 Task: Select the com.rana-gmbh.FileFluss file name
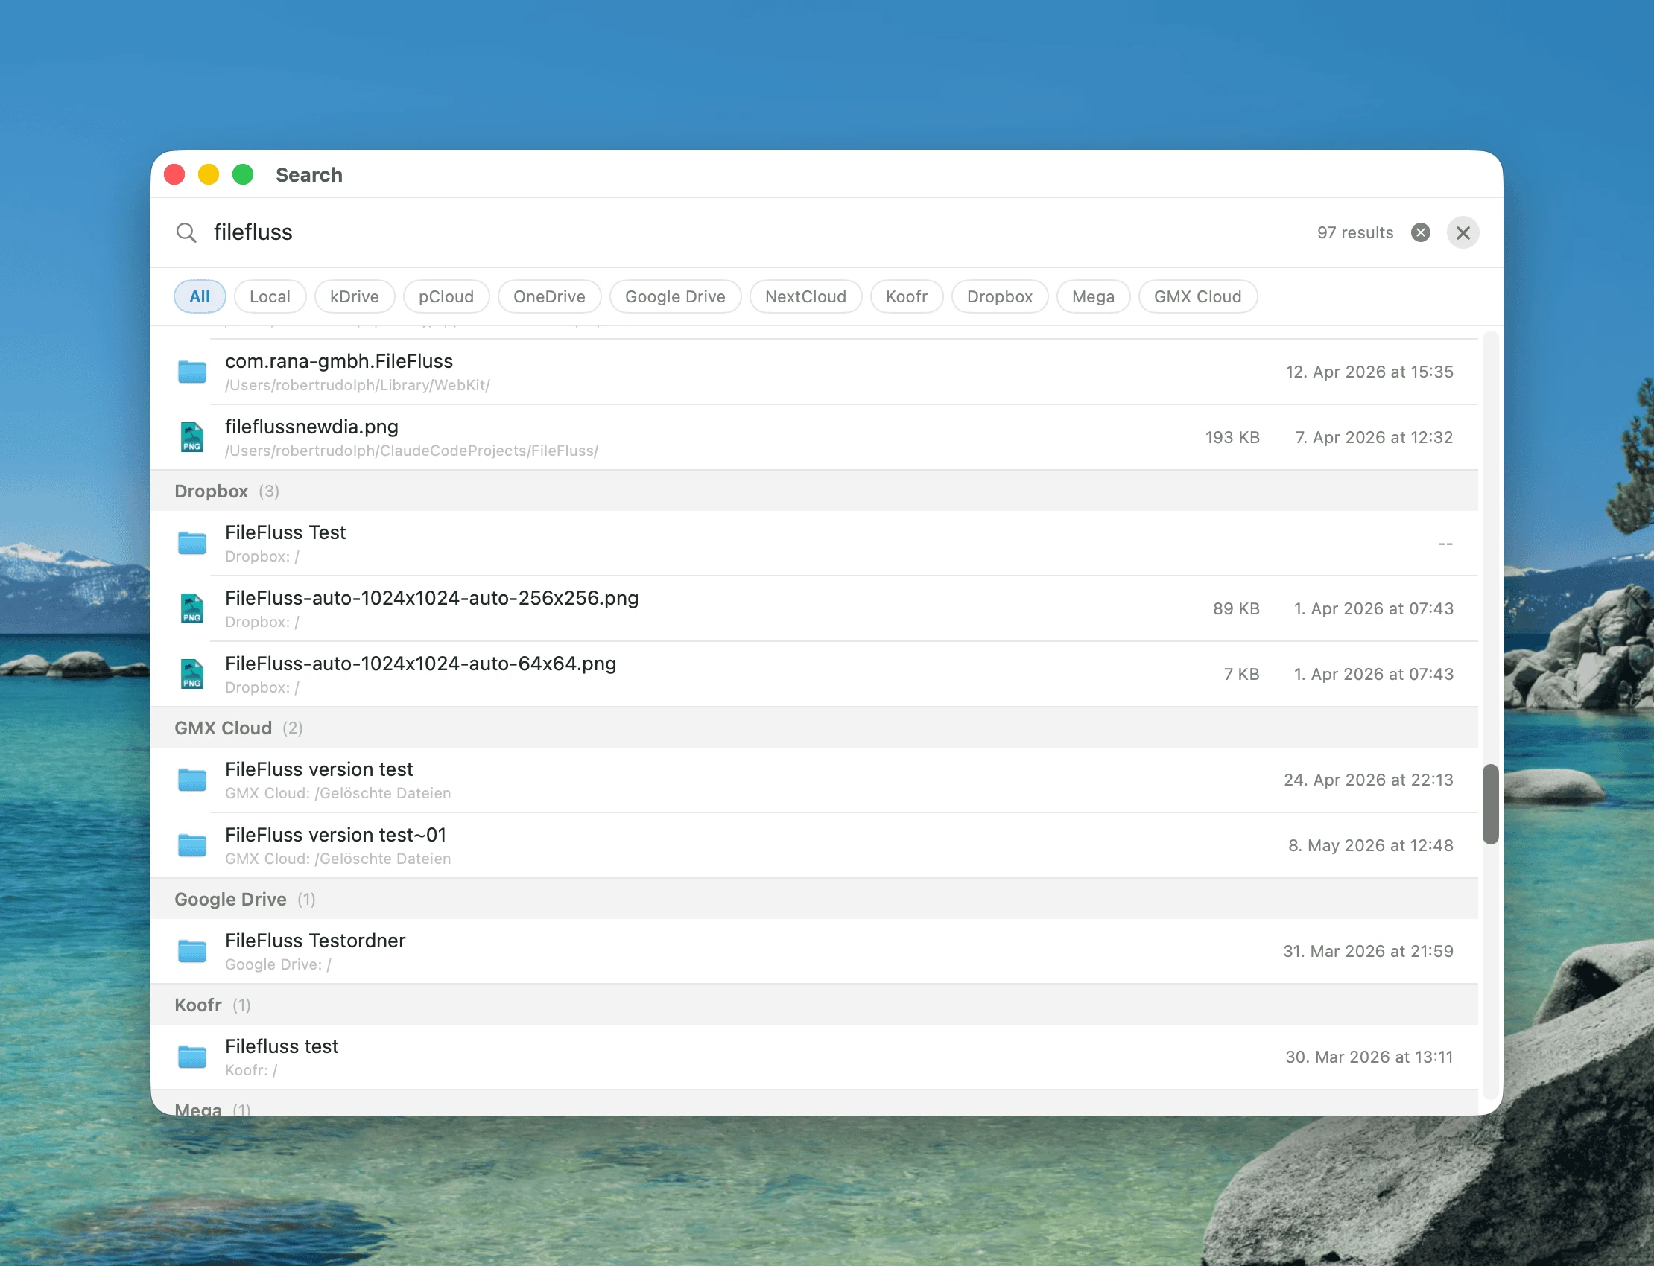pyautogui.click(x=339, y=361)
